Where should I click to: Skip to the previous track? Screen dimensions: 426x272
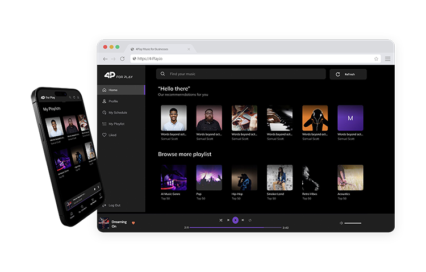[228, 220]
